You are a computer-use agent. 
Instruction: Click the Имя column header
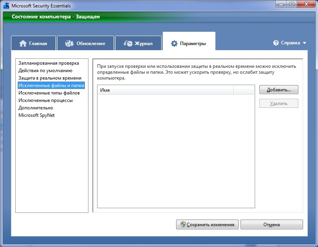[165, 90]
